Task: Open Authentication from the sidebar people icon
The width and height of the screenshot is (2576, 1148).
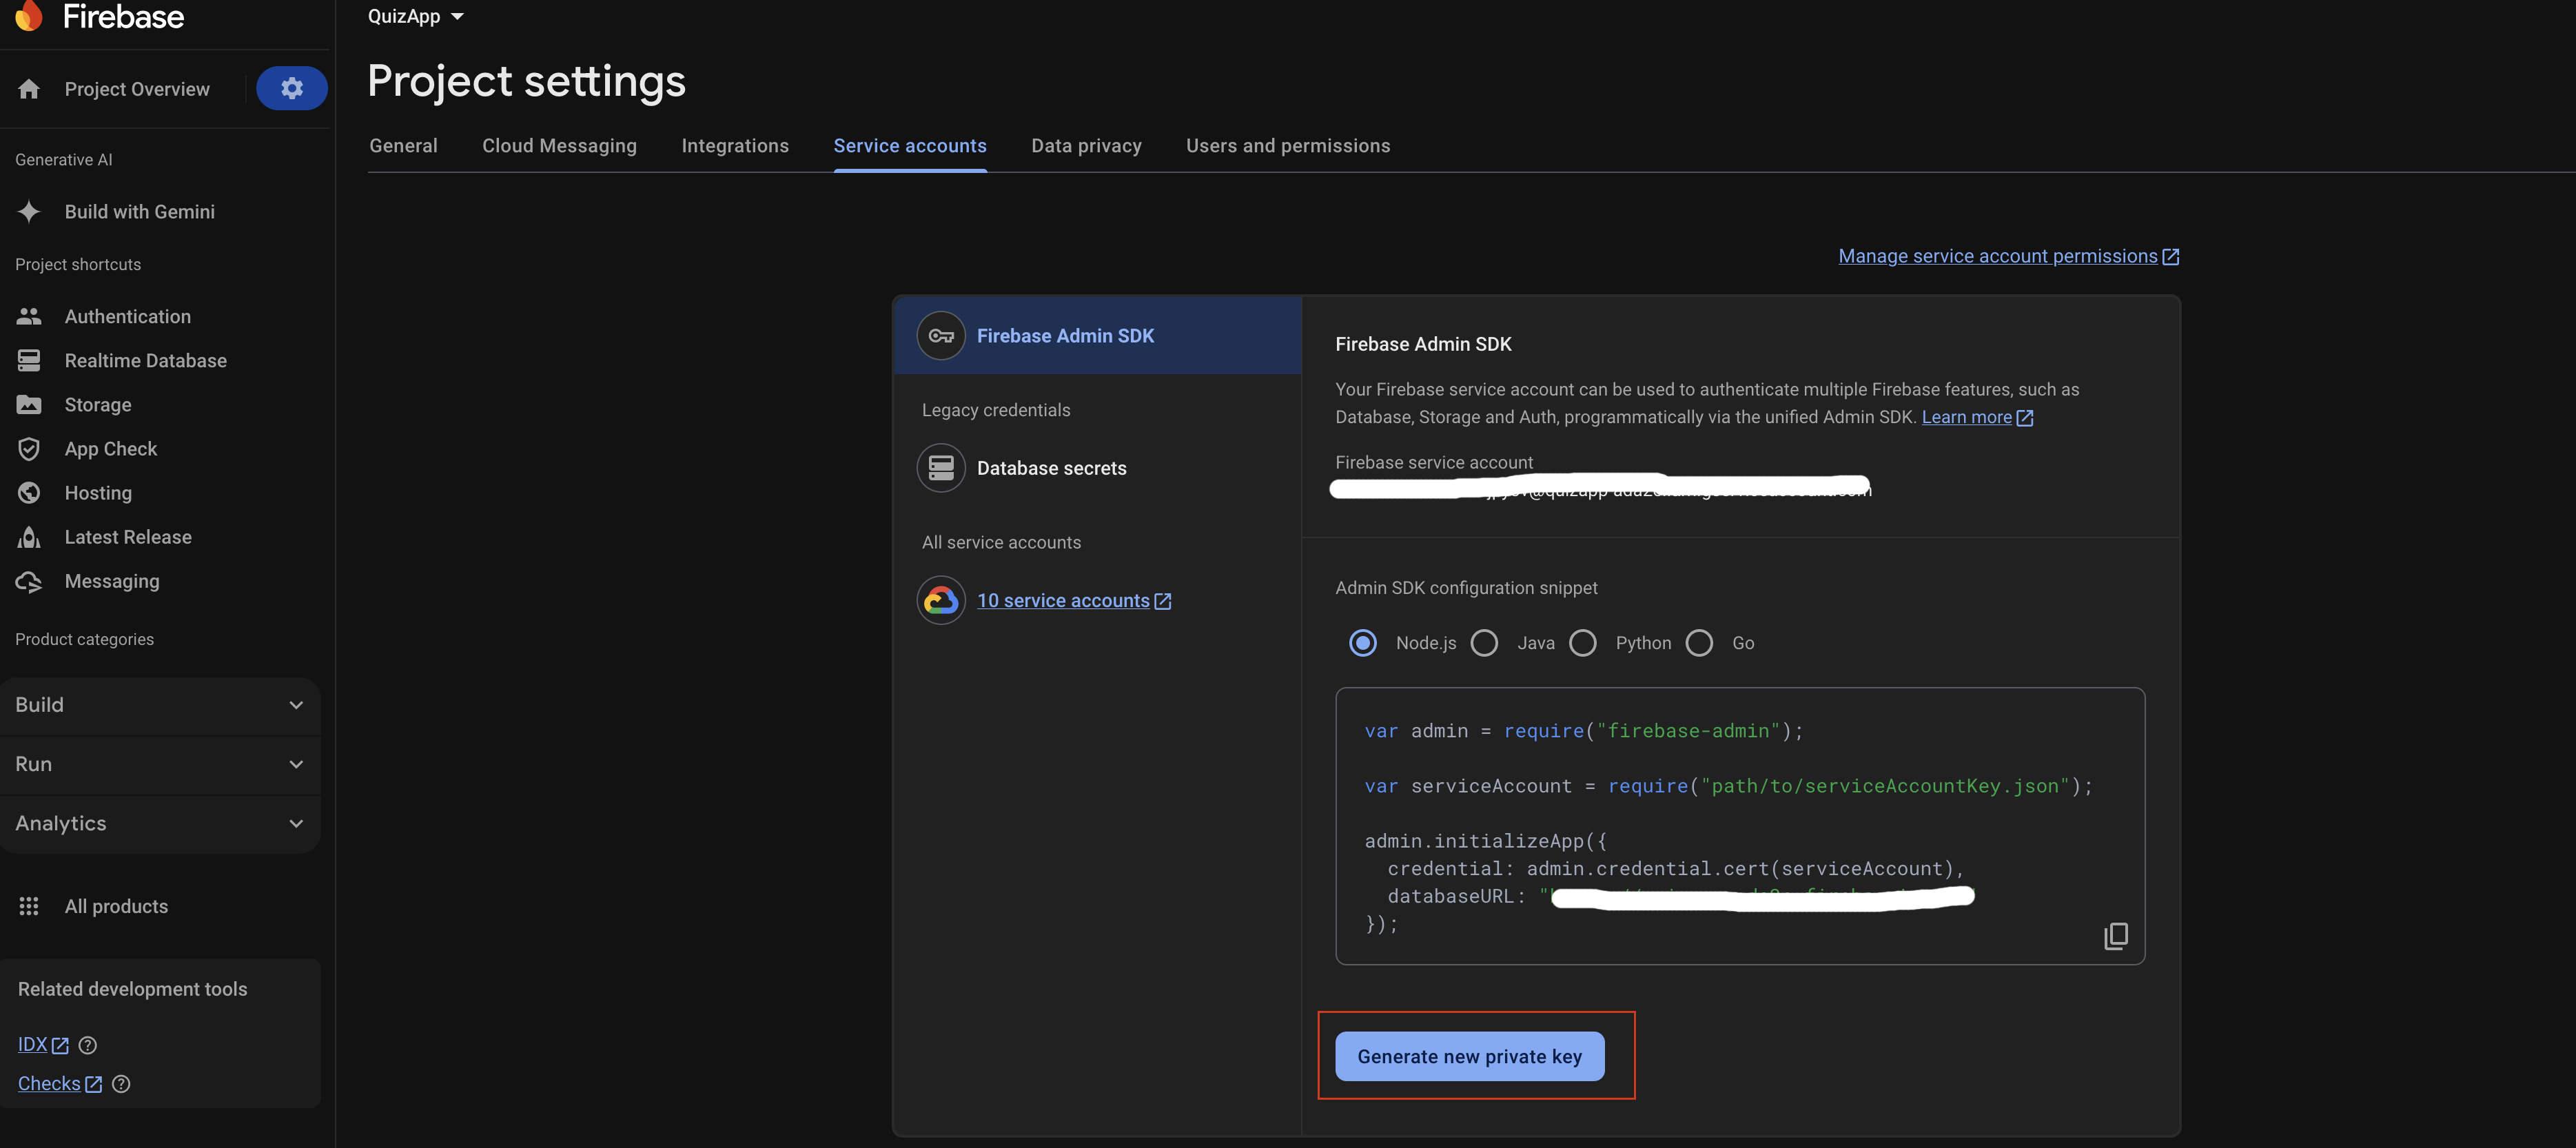Action: [x=29, y=316]
